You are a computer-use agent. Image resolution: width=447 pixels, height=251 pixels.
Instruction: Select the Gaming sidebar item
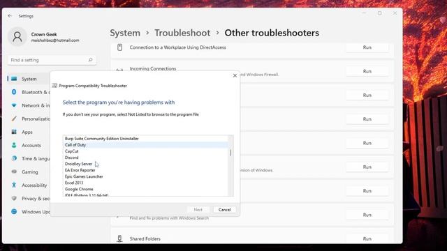(x=29, y=172)
